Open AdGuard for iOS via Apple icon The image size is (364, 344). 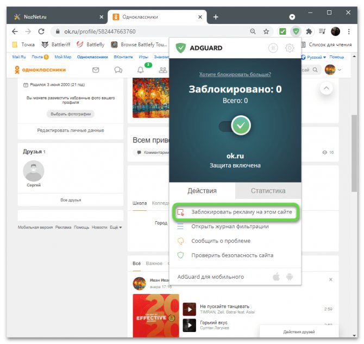click(x=276, y=277)
